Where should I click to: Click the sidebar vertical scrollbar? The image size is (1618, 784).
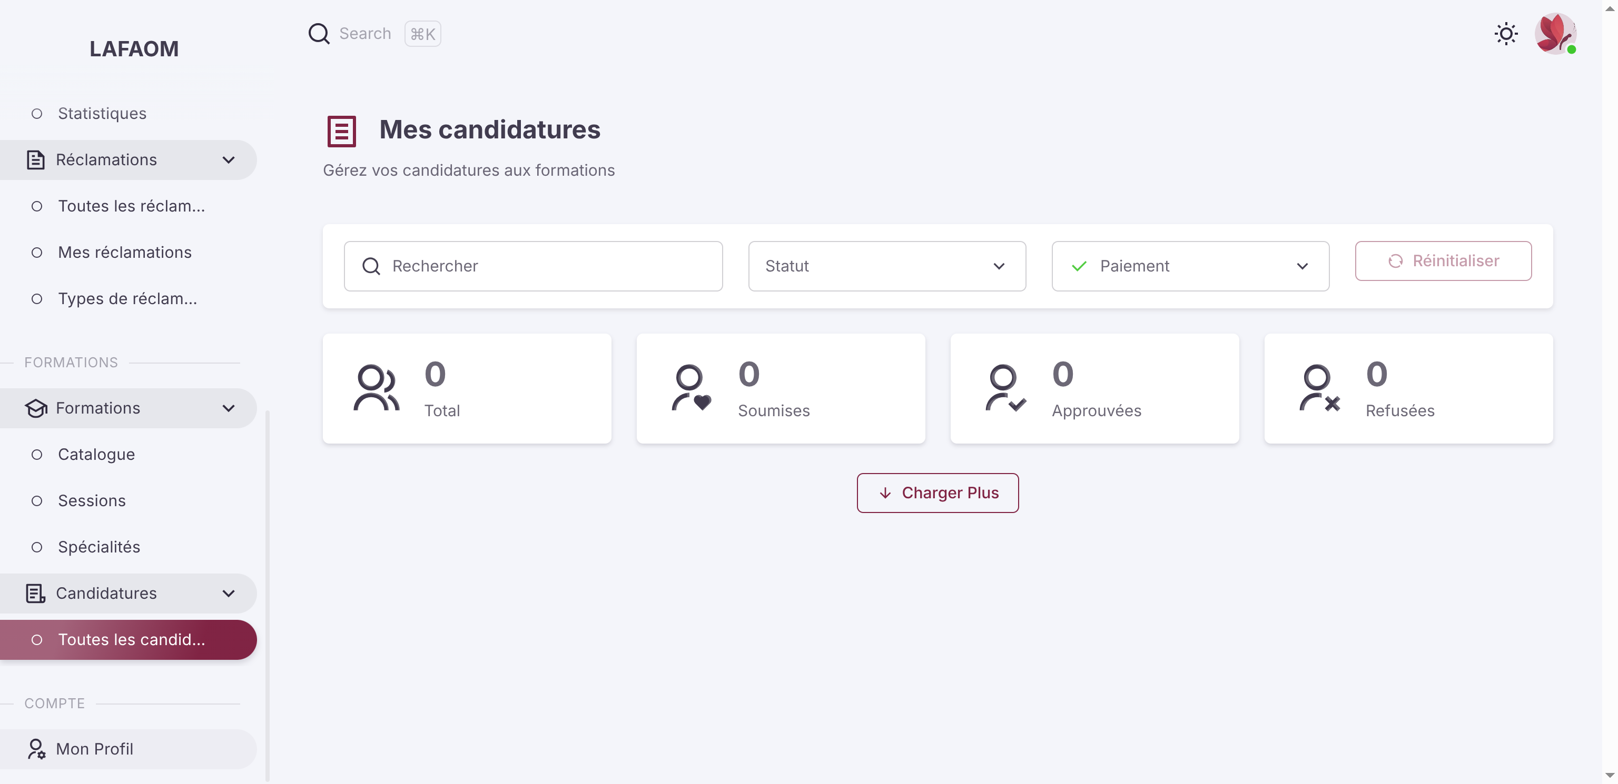click(x=268, y=595)
